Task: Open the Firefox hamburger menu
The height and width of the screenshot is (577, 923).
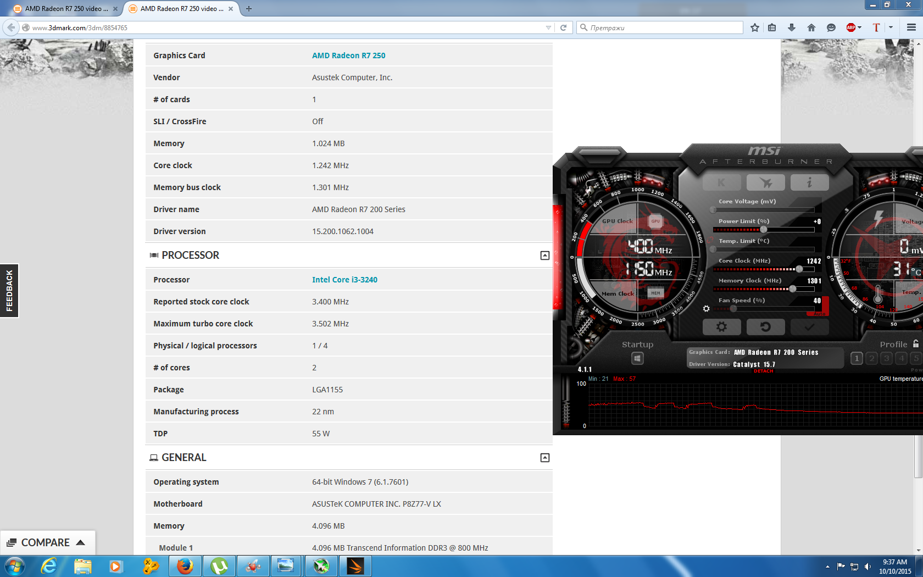Action: [911, 27]
